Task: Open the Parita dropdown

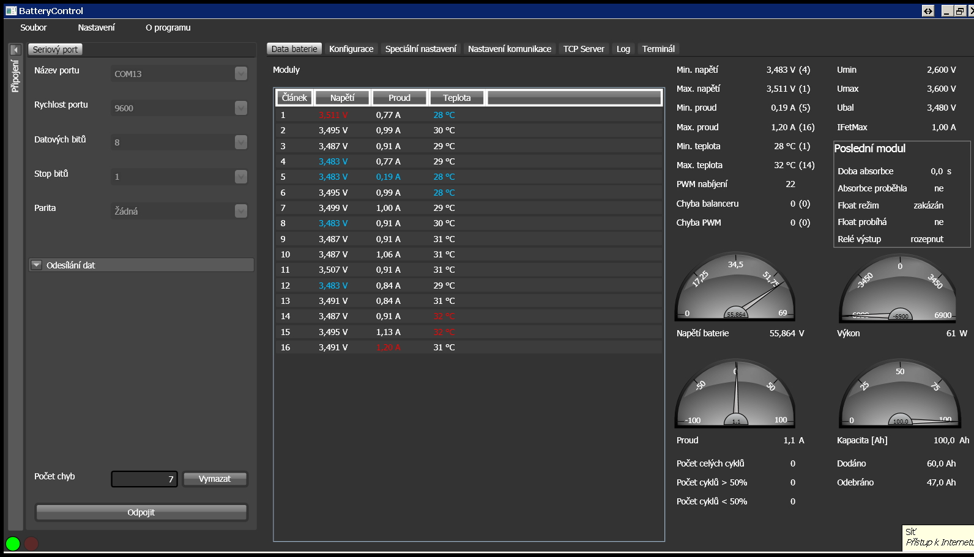Action: (x=241, y=211)
